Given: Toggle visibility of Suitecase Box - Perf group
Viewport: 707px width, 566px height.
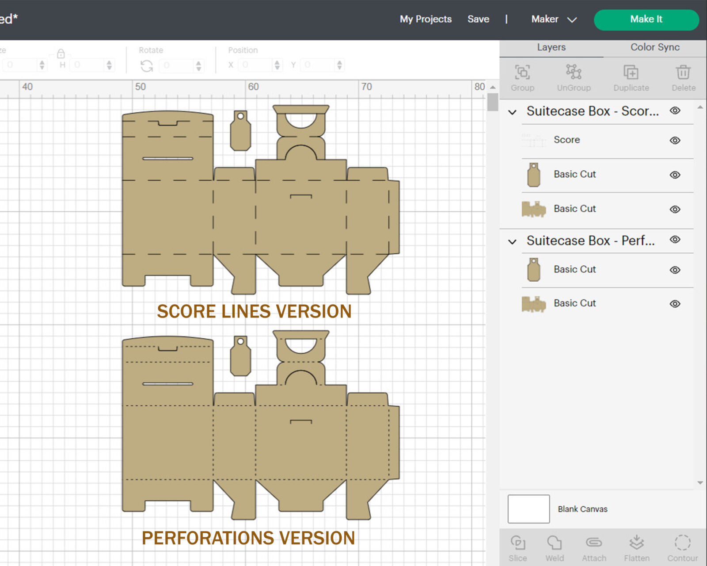Looking at the screenshot, I should click(675, 240).
